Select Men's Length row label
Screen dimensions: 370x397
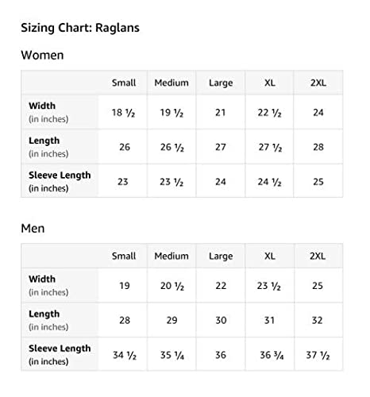point(48,320)
